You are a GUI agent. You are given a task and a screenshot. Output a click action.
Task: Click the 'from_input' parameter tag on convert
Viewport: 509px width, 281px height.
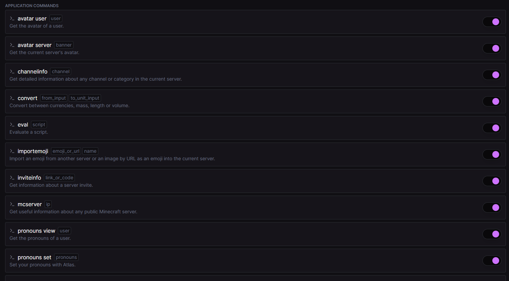coord(54,98)
